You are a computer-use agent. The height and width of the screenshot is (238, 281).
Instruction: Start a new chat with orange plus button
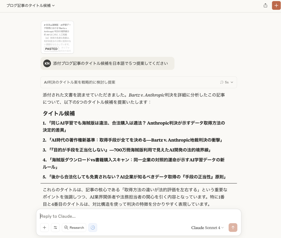pos(276,5)
